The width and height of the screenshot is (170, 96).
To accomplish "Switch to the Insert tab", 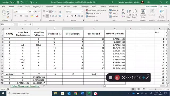I will click(19, 6).
